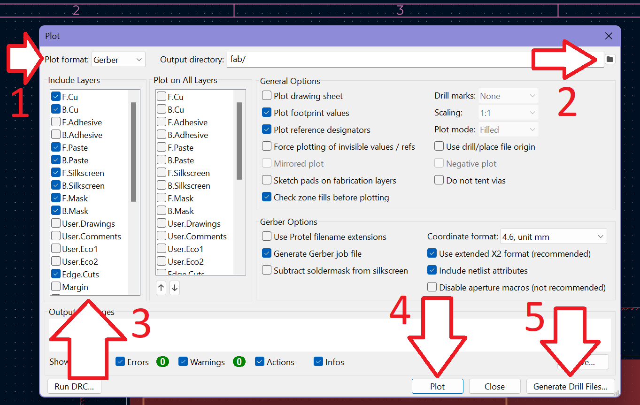Toggle Check zone fills before plotting
Image resolution: width=640 pixels, height=405 pixels.
click(x=267, y=197)
